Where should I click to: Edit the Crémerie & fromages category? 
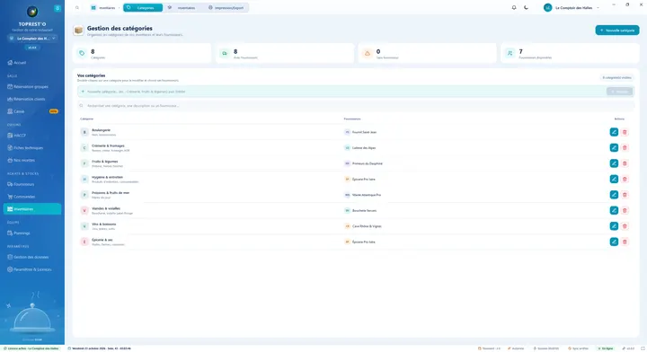click(614, 147)
